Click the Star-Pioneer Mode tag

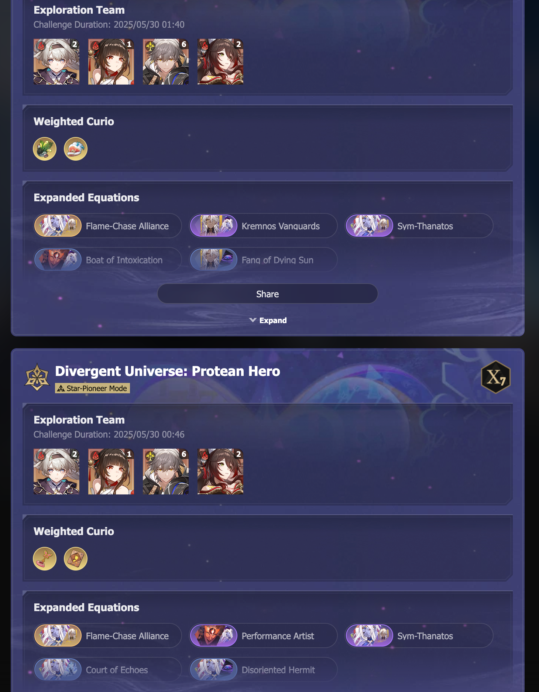[x=92, y=388]
